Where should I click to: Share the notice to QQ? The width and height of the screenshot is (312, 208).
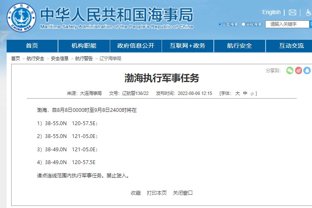[307, 70]
